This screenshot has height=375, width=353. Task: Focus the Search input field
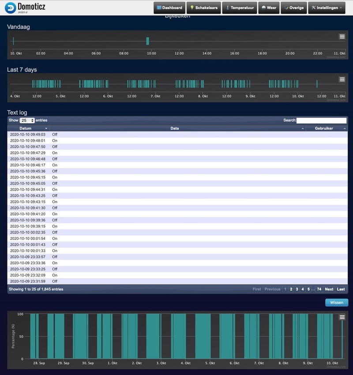click(321, 120)
